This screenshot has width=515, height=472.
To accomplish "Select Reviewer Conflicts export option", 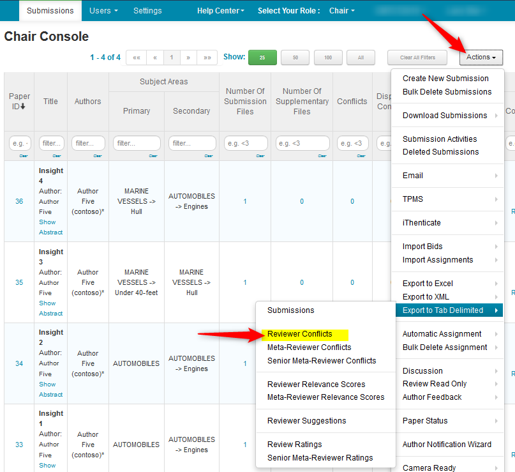I will [299, 334].
